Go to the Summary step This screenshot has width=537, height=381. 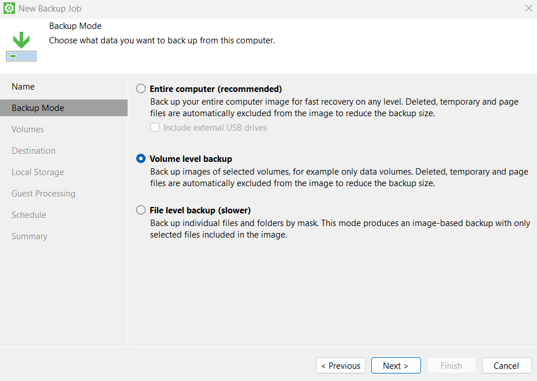point(29,236)
